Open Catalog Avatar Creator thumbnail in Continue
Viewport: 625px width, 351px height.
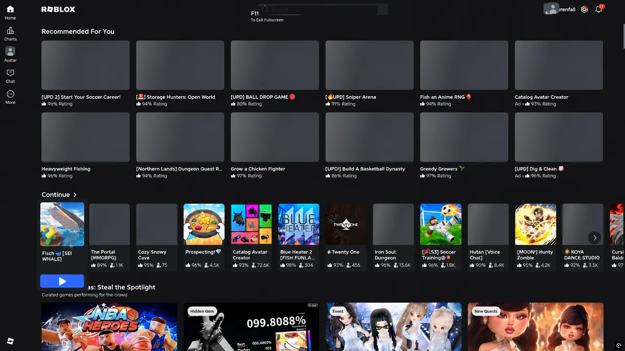tap(251, 224)
